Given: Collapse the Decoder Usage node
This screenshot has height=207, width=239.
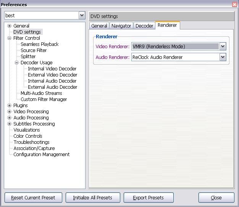Looking at the screenshot, I should coord(17,63).
